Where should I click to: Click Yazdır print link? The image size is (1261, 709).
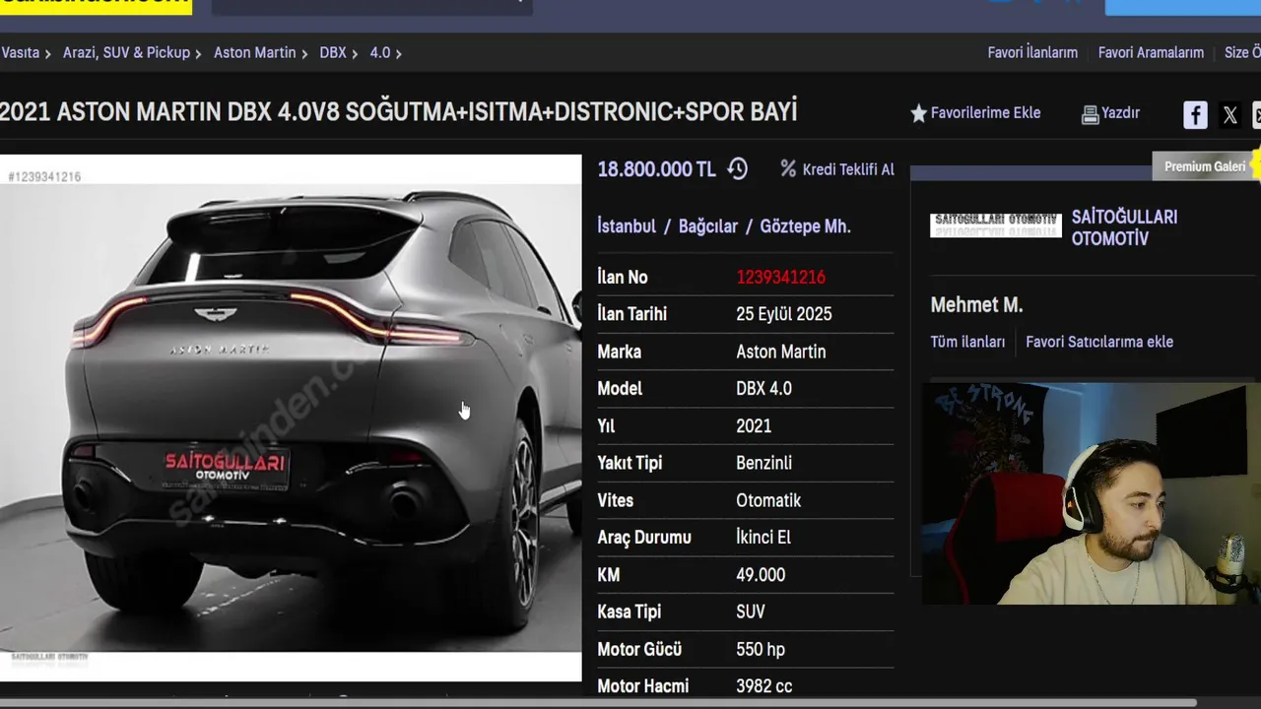click(x=1120, y=113)
